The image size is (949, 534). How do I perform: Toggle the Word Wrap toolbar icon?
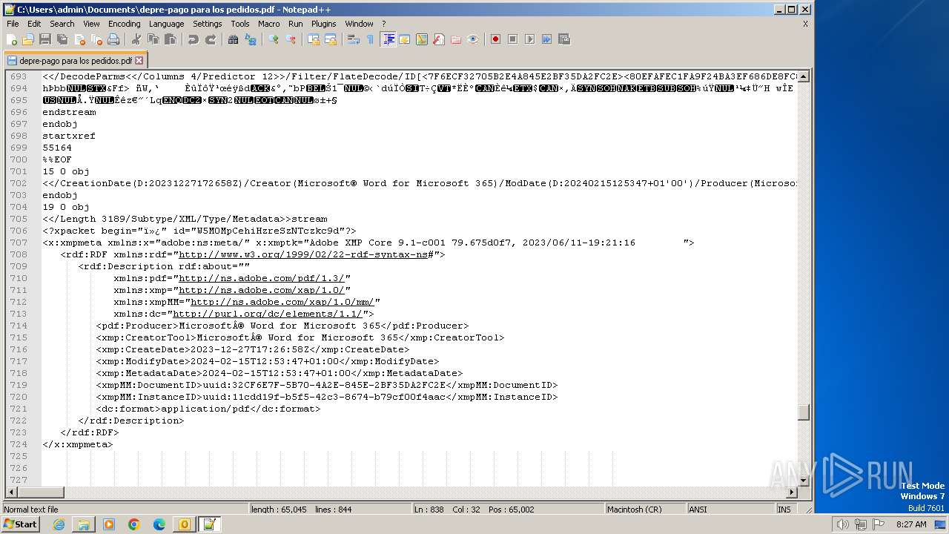click(353, 39)
